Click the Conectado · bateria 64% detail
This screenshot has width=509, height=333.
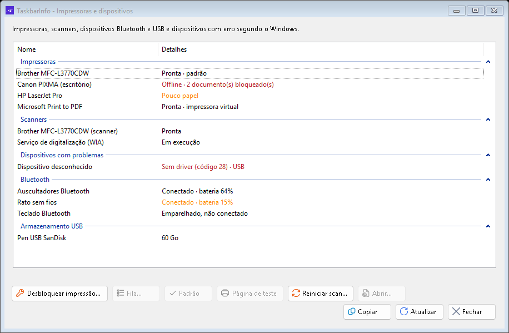click(x=197, y=191)
